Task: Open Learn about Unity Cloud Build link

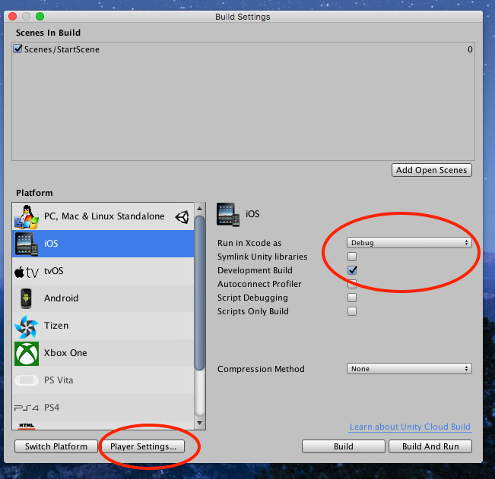Action: 410,427
